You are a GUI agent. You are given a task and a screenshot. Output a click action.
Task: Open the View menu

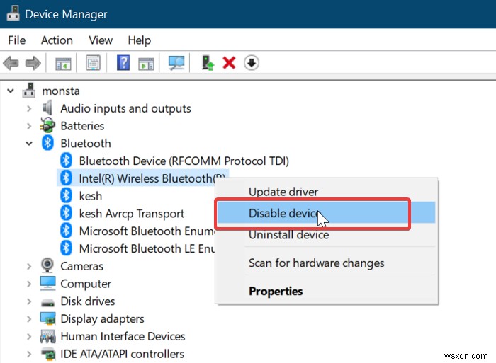(101, 40)
